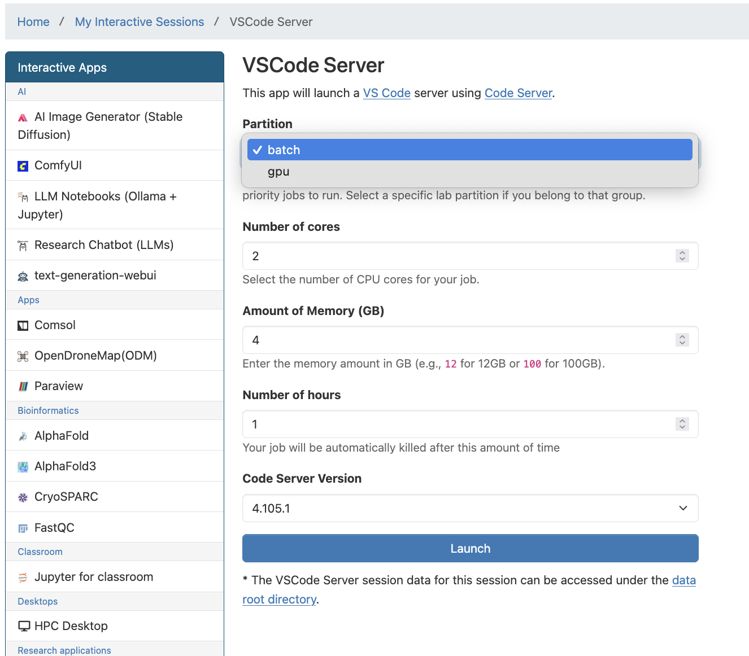Select the text-generation-webui icon
Image resolution: width=749 pixels, height=656 pixels.
23,276
